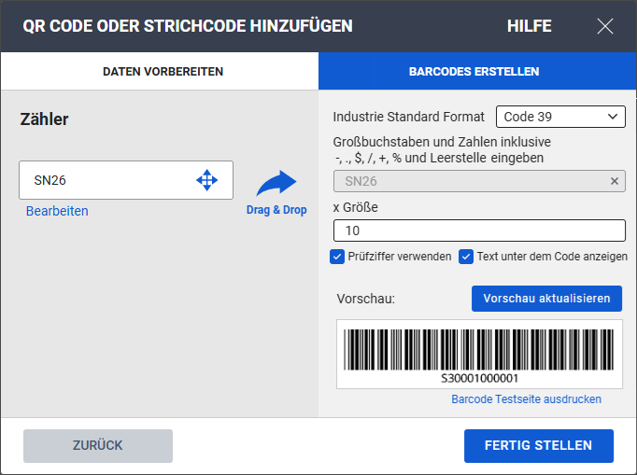Click the Barcode Testseite ausdrucken link
Image resolution: width=637 pixels, height=475 pixels.
(526, 399)
